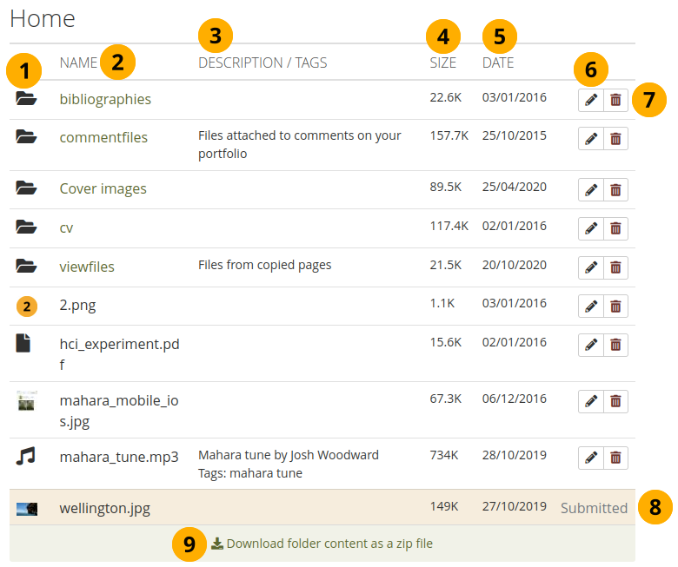The width and height of the screenshot is (678, 567).
Task: Click the wellington.jpg thumbnail image
Action: [x=26, y=508]
